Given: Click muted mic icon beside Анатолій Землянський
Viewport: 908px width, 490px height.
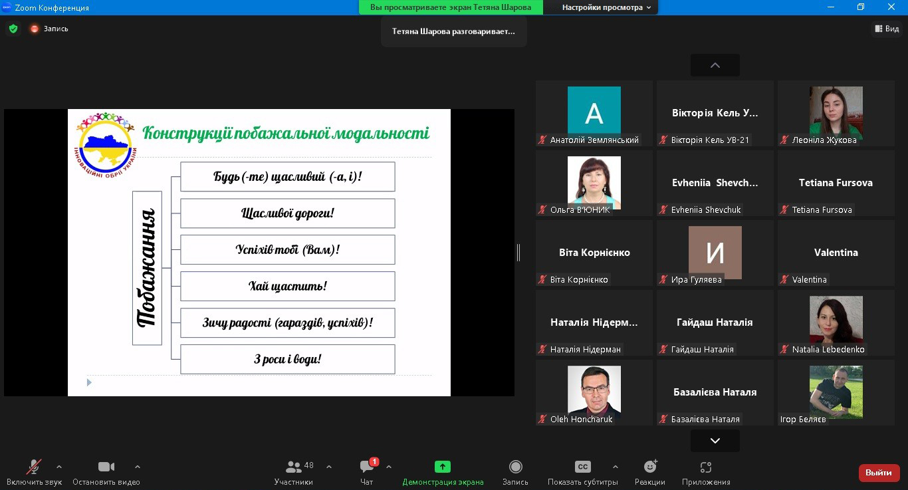Looking at the screenshot, I should point(542,140).
